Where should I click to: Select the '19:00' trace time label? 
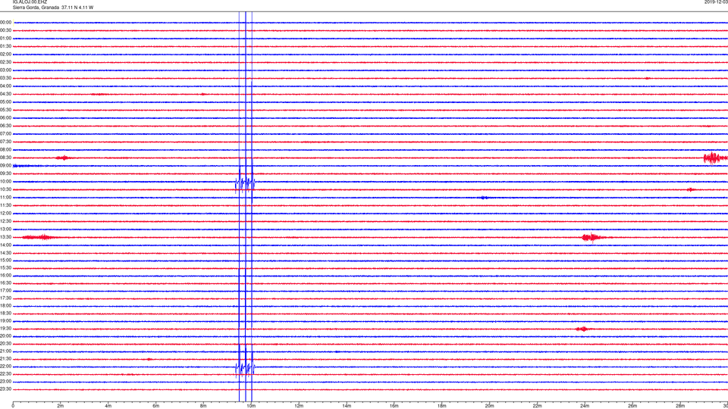pos(5,321)
